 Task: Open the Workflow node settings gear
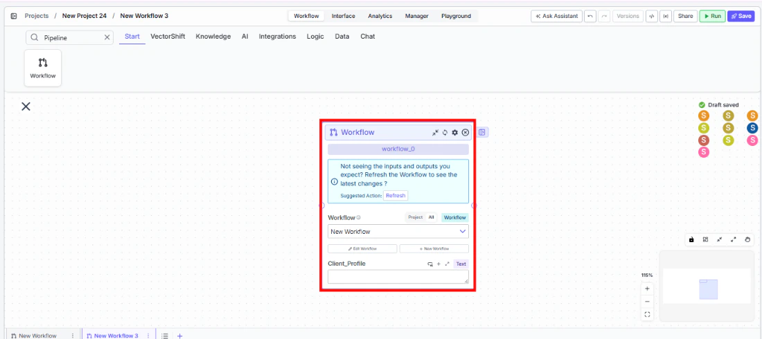pyautogui.click(x=455, y=133)
